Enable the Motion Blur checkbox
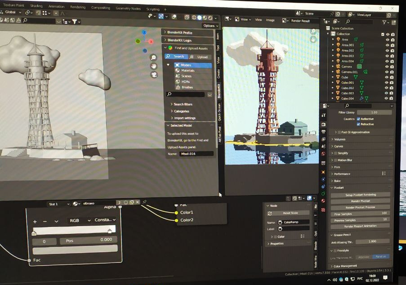 [335, 160]
